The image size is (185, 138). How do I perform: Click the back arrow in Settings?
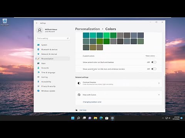37,23
